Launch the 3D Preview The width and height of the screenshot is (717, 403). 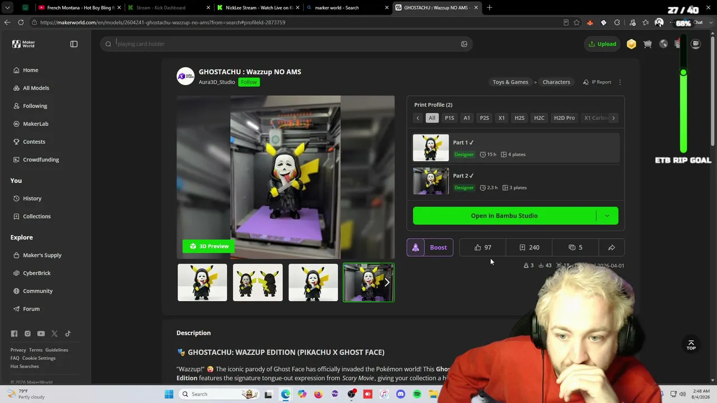209,246
